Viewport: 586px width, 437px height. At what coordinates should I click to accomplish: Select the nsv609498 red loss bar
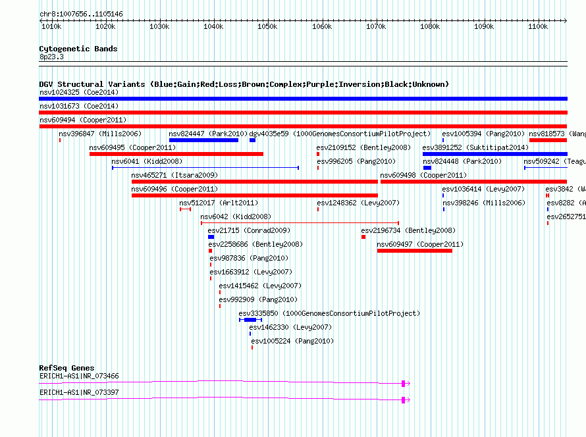pos(474,182)
